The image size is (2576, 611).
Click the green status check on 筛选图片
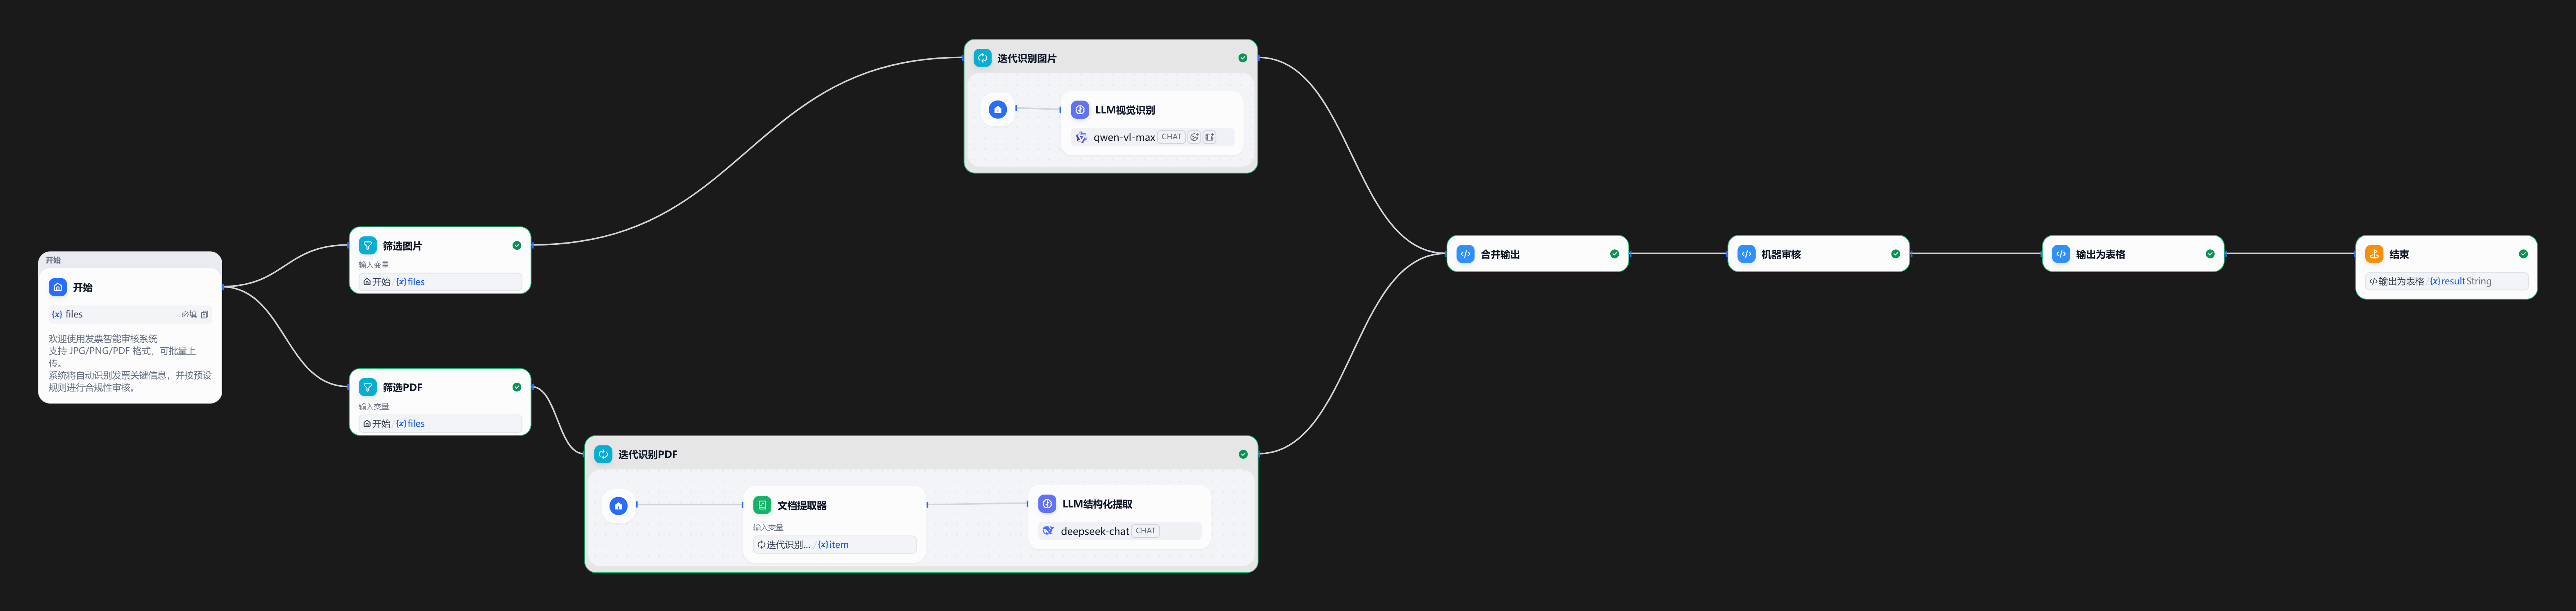click(517, 245)
